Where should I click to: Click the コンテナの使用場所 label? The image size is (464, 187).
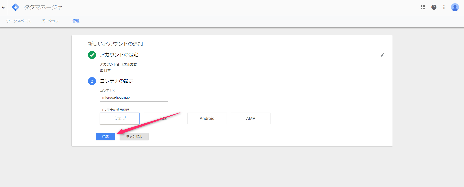point(115,110)
